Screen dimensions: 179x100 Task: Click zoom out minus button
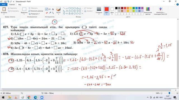coord(161,93)
